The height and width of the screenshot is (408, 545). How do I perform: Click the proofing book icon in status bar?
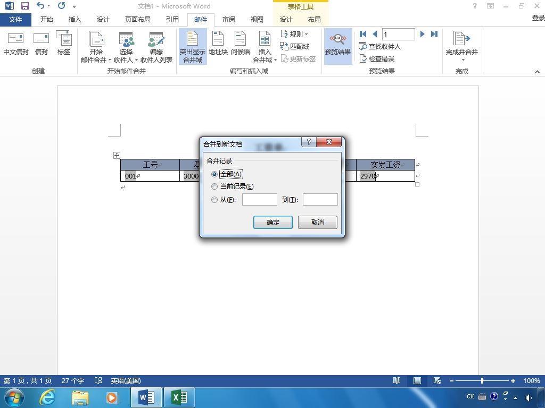98,380
